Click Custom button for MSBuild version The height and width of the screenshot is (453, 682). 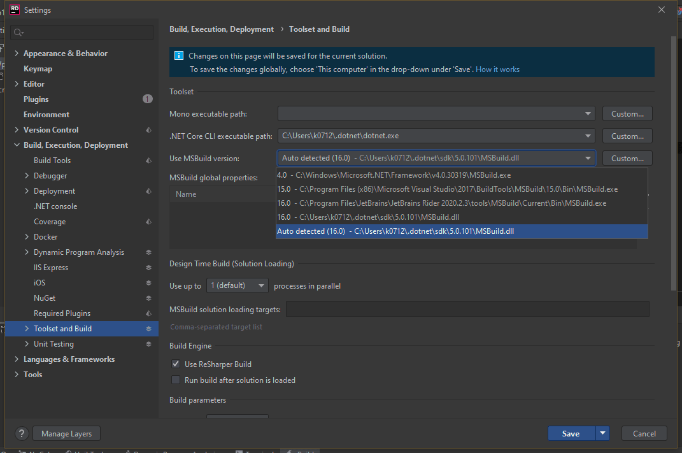click(627, 159)
